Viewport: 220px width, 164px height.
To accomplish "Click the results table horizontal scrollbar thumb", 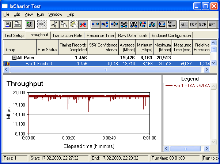I will click(x=106, y=70).
